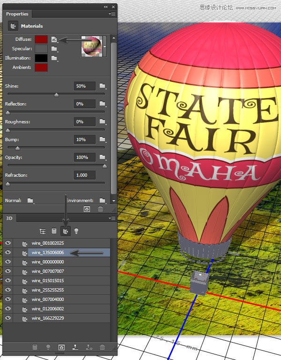The height and width of the screenshot is (360, 281).
Task: Click the Opacity slider handle
Action: [104, 166]
